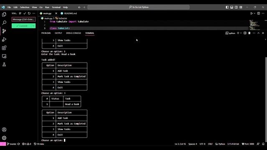Open the Edit menu

click(x=15, y=7)
